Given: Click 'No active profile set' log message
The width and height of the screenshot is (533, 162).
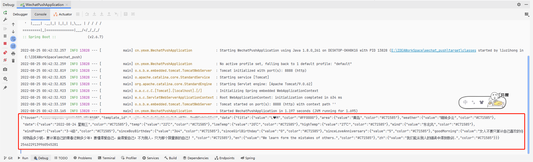Looking at the screenshot, I should pyautogui.click(x=286, y=64).
